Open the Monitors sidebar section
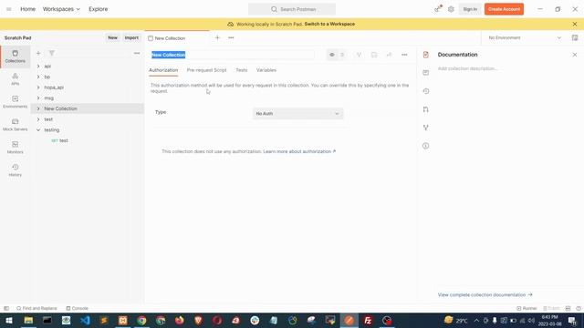Viewport: 584px width, 328px height. pos(15,148)
